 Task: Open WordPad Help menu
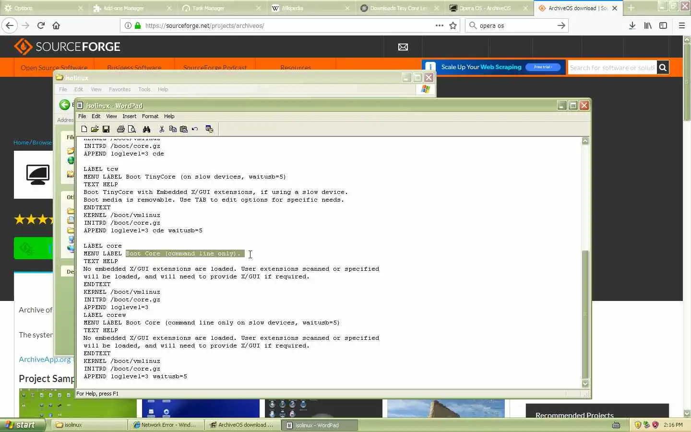(x=169, y=116)
